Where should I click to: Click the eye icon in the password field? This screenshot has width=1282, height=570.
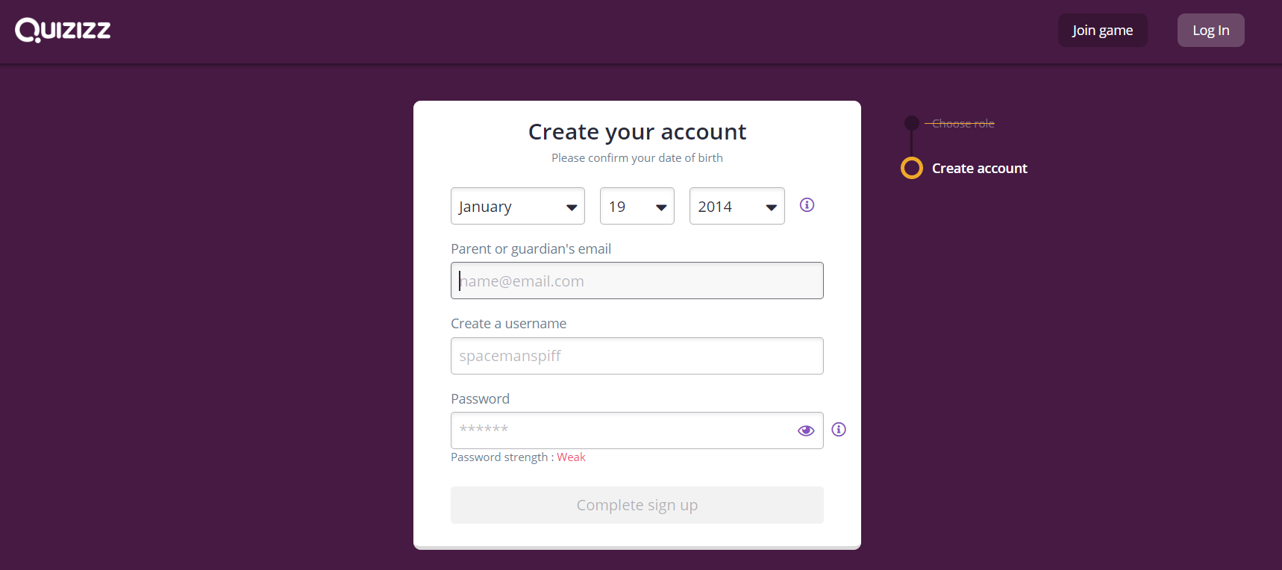pyautogui.click(x=806, y=430)
